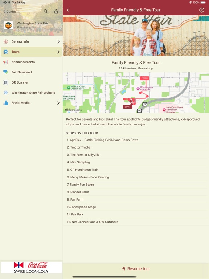Click the Tours icon
This screenshot has height=279, width=209.
point(6,52)
